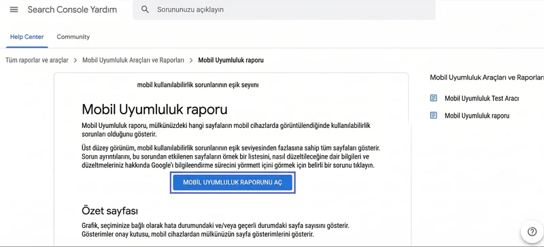Click the 'Özet sayfası' section heading
Viewport: 544px width, 247px height.
pos(110,210)
